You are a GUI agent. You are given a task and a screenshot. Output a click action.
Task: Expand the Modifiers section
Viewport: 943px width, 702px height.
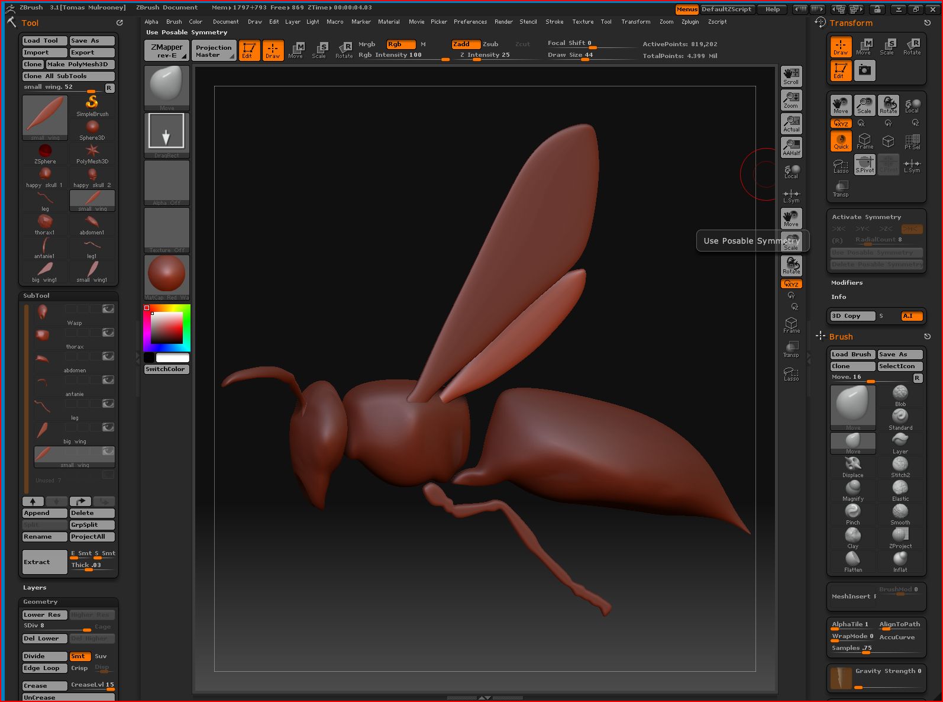847,283
